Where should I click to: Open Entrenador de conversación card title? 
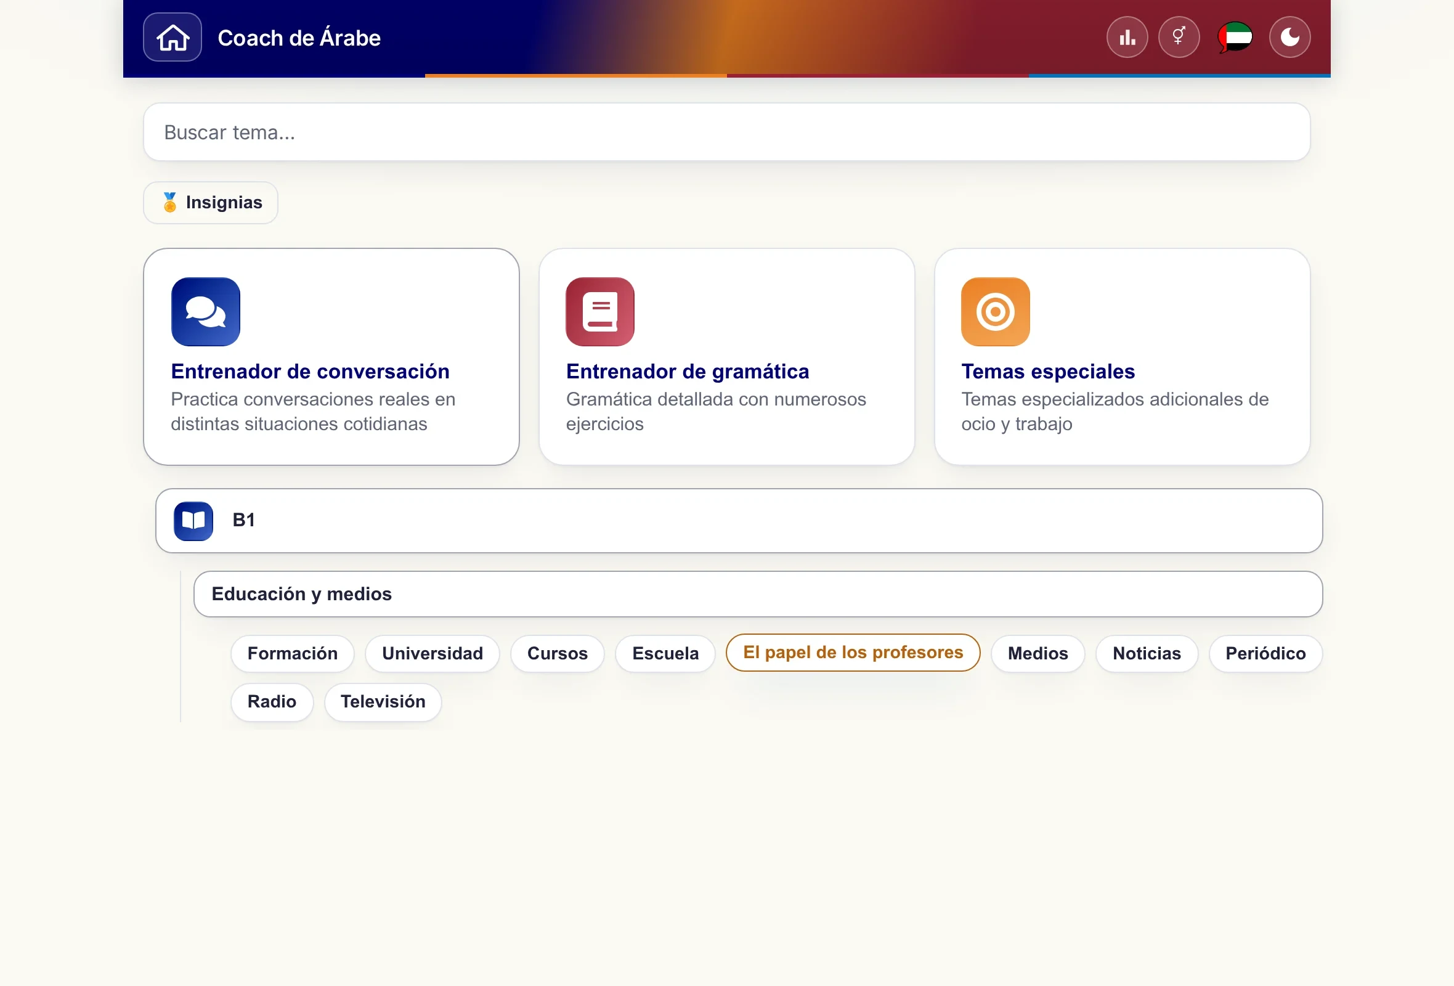[311, 372]
